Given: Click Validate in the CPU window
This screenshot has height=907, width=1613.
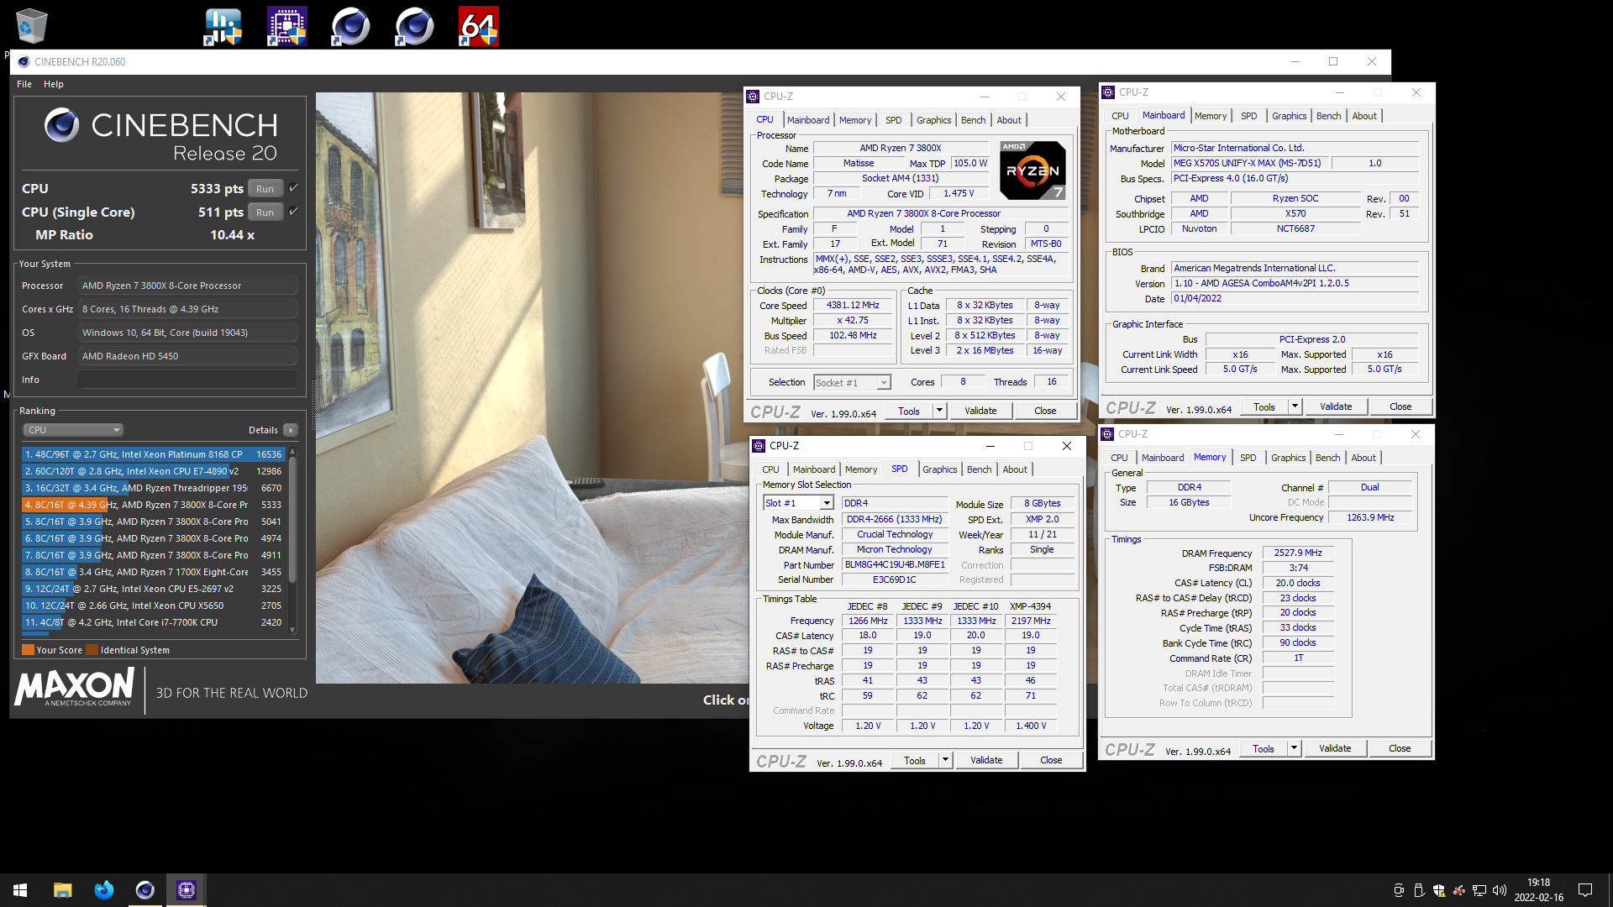Looking at the screenshot, I should (x=980, y=411).
